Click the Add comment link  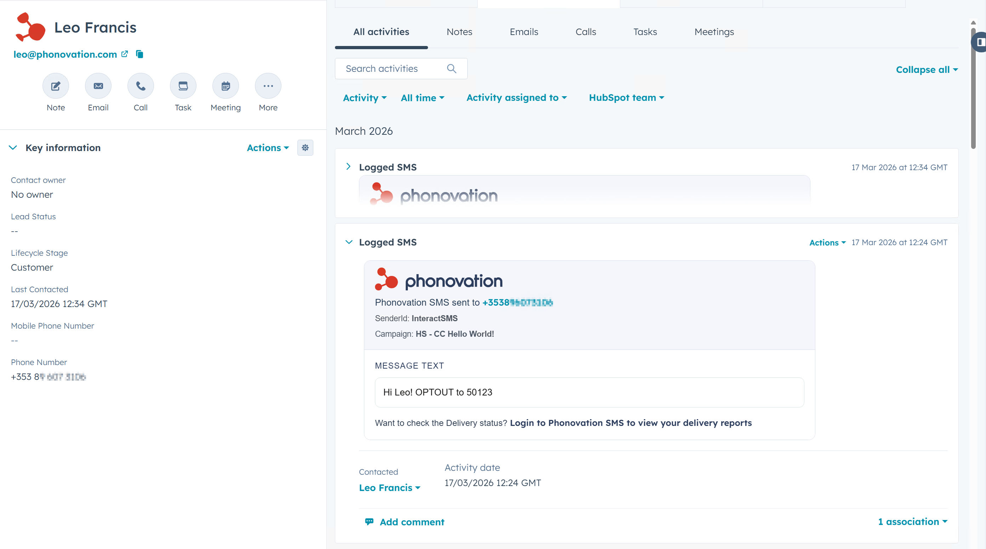[411, 522]
